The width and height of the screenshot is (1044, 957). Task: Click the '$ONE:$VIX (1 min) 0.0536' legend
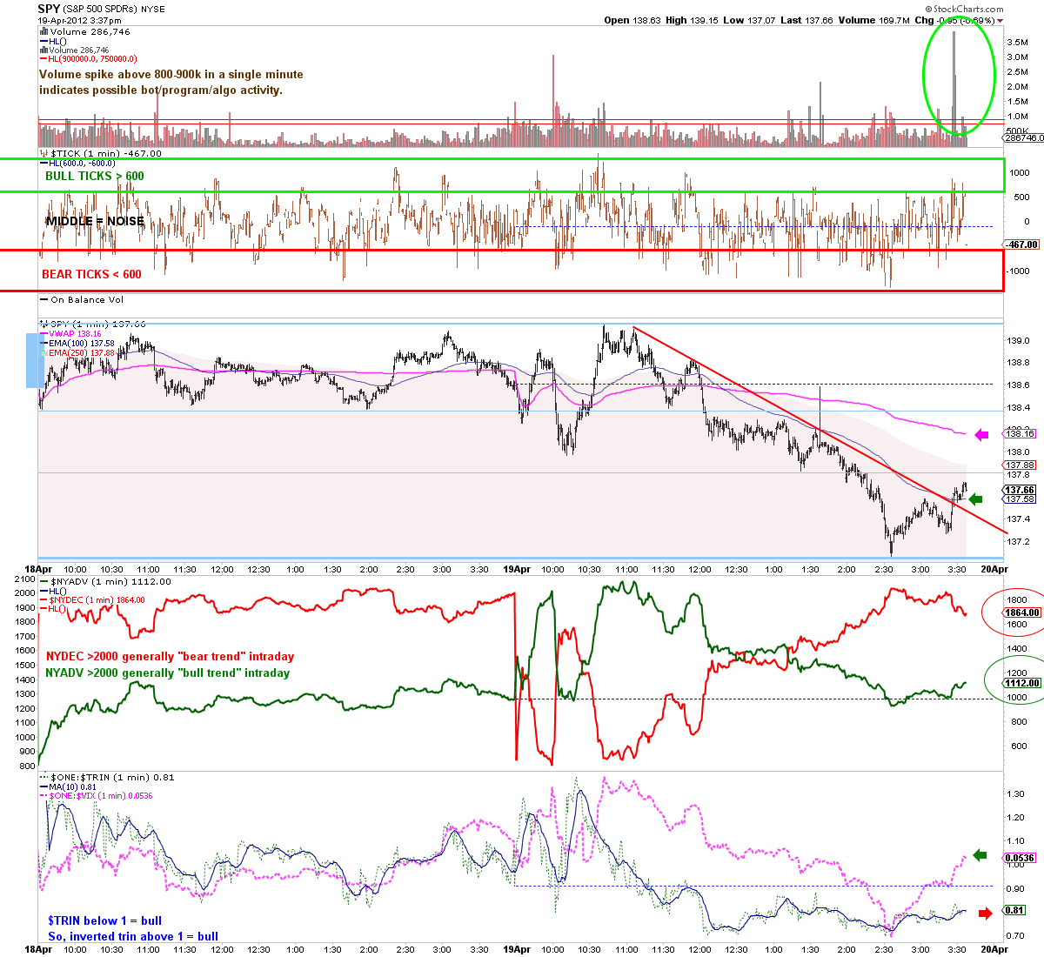pyautogui.click(x=96, y=795)
